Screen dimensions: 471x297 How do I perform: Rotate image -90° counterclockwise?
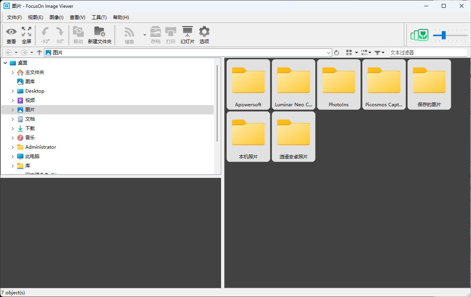tap(45, 35)
